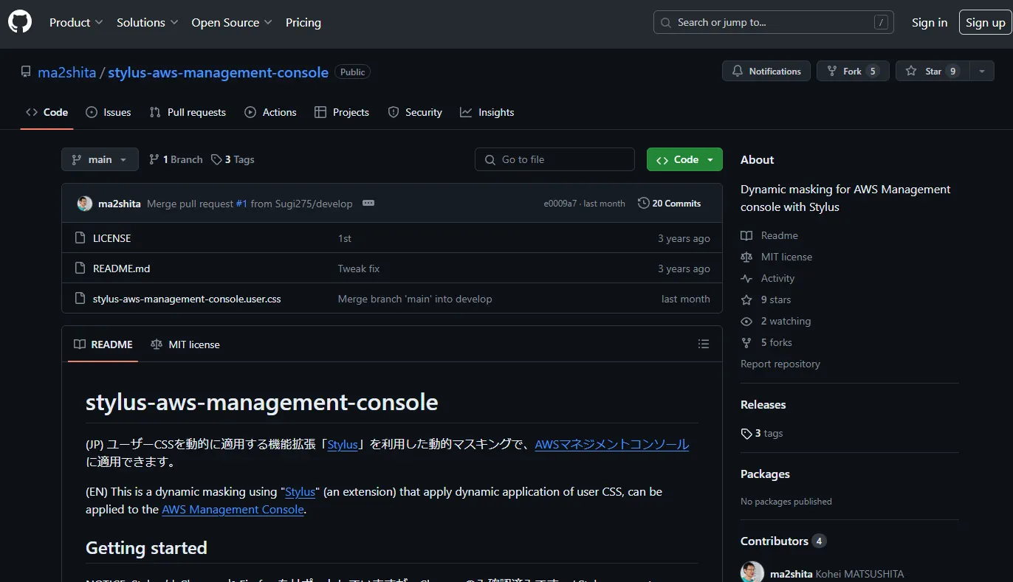Switch to MIT license tab
The height and width of the screenshot is (582, 1013).
click(185, 344)
